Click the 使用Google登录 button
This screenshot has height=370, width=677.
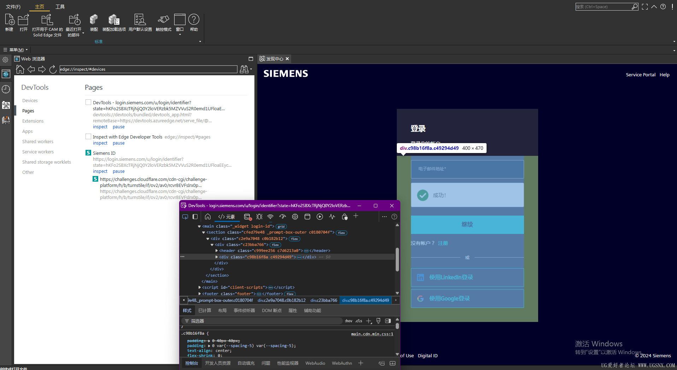tap(467, 299)
